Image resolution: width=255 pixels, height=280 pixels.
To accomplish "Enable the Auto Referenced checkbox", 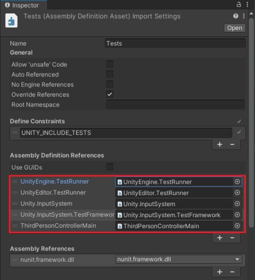I will (x=110, y=74).
